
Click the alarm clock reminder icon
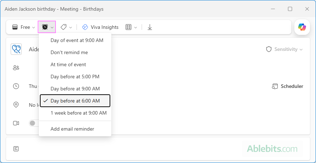click(x=45, y=27)
